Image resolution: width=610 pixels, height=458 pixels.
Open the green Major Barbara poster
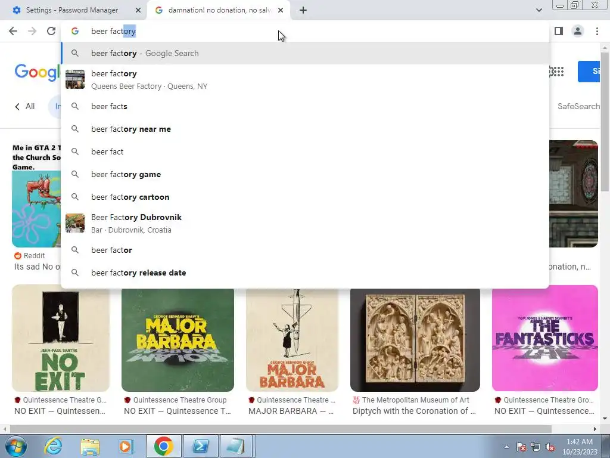[178, 340]
